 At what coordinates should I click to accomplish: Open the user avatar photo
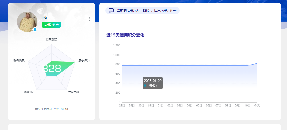27,22
